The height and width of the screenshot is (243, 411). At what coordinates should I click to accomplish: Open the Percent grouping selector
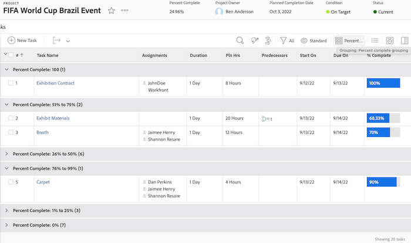(349, 40)
